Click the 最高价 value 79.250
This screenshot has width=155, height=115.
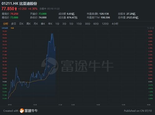click(x=14, y=14)
